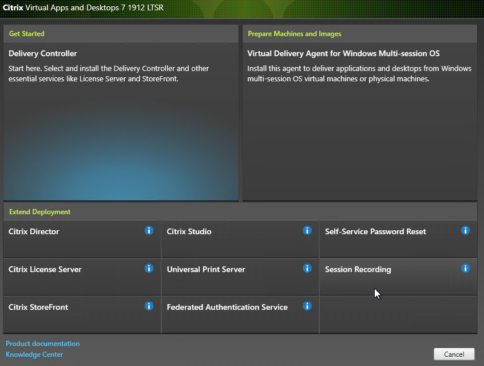Show Federated Authentication Service info icon
Screen dimensions: 484x366
(307, 306)
